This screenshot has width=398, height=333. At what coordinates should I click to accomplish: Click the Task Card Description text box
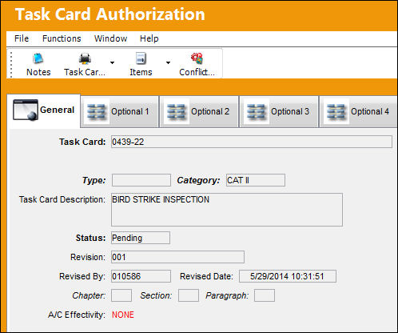click(x=227, y=210)
